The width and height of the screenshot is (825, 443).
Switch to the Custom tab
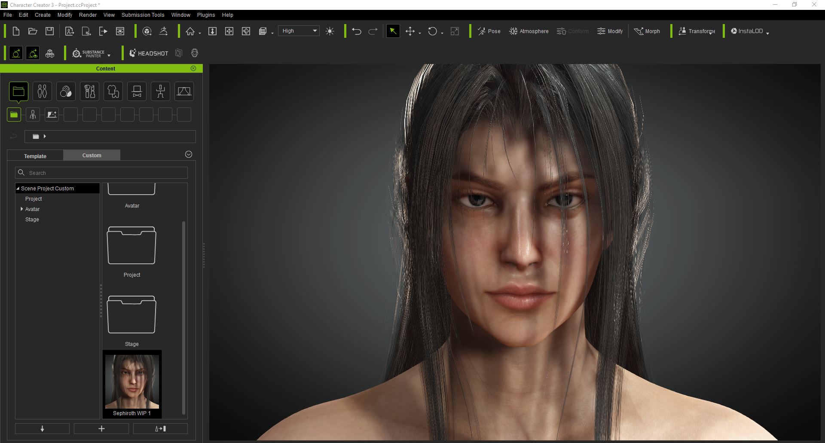[x=92, y=155]
